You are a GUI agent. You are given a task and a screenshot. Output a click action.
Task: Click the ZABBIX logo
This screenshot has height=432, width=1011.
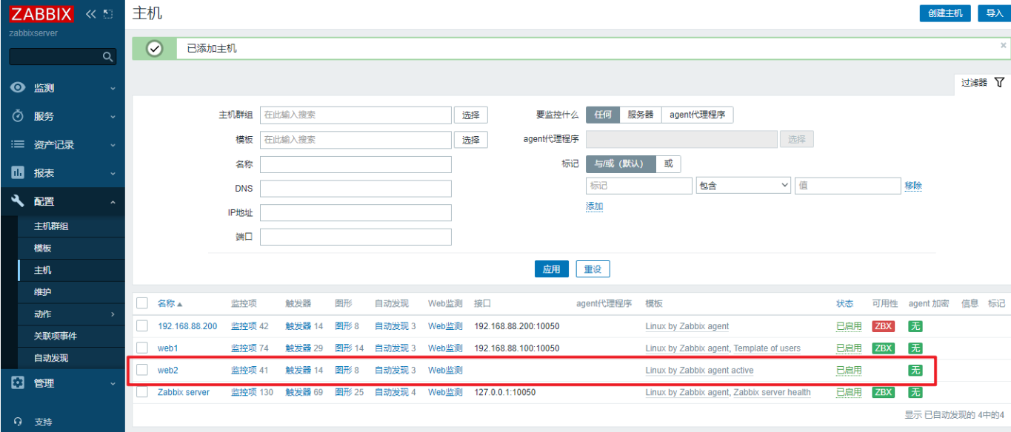point(41,14)
